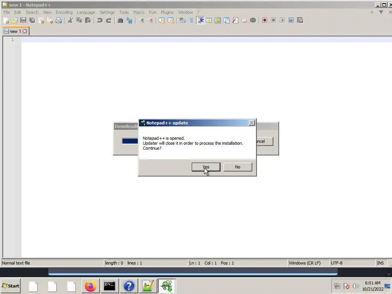Toggle the Word Wrap toolbar icon
Viewport: 392px width, 294px height.
pos(183,21)
